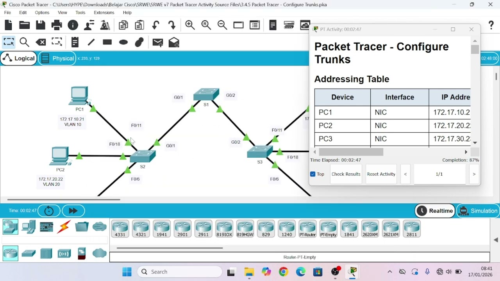The height and width of the screenshot is (281, 500).
Task: Click the Check Results button
Action: coord(346,174)
